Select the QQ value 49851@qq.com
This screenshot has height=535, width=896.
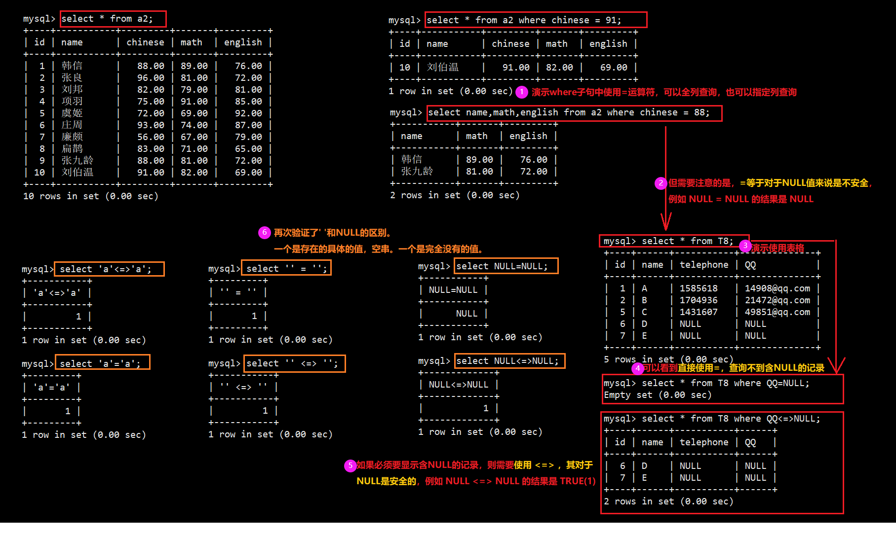coord(778,312)
